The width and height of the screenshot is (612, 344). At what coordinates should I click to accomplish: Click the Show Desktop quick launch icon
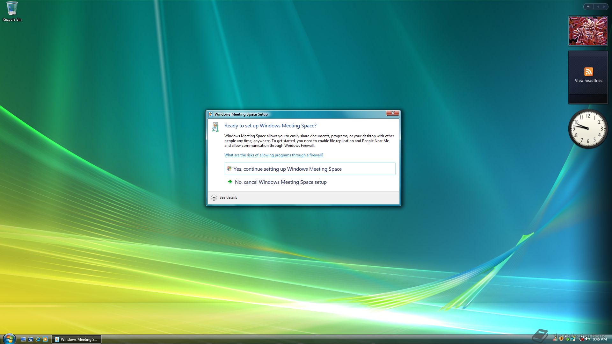[23, 340]
